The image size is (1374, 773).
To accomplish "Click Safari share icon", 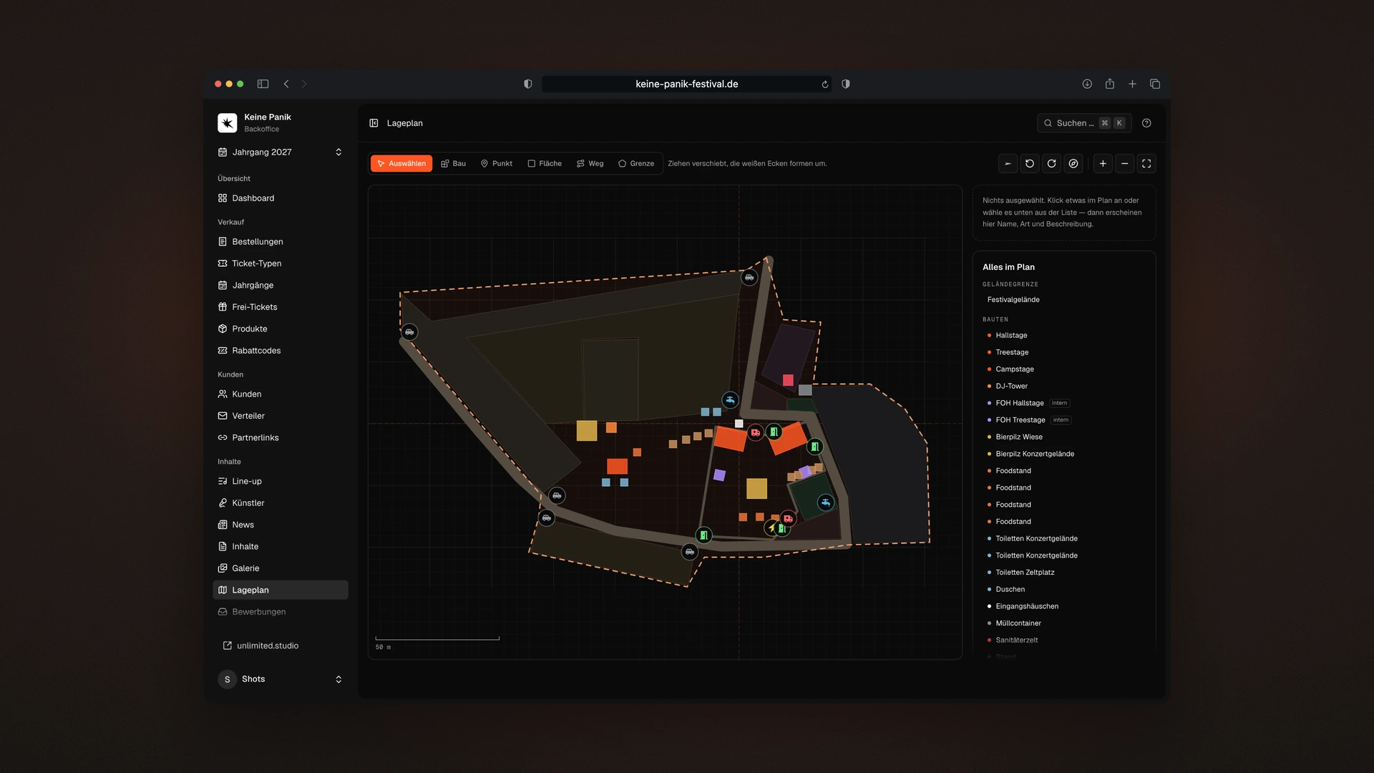I will pos(1110,84).
